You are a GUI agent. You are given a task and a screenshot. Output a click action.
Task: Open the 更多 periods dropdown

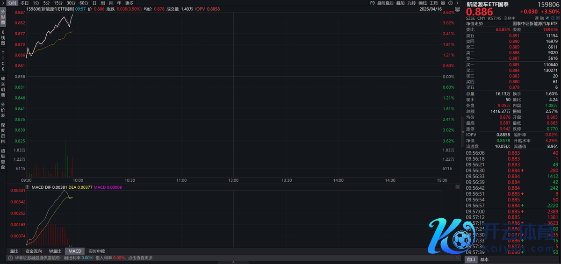point(129,3)
